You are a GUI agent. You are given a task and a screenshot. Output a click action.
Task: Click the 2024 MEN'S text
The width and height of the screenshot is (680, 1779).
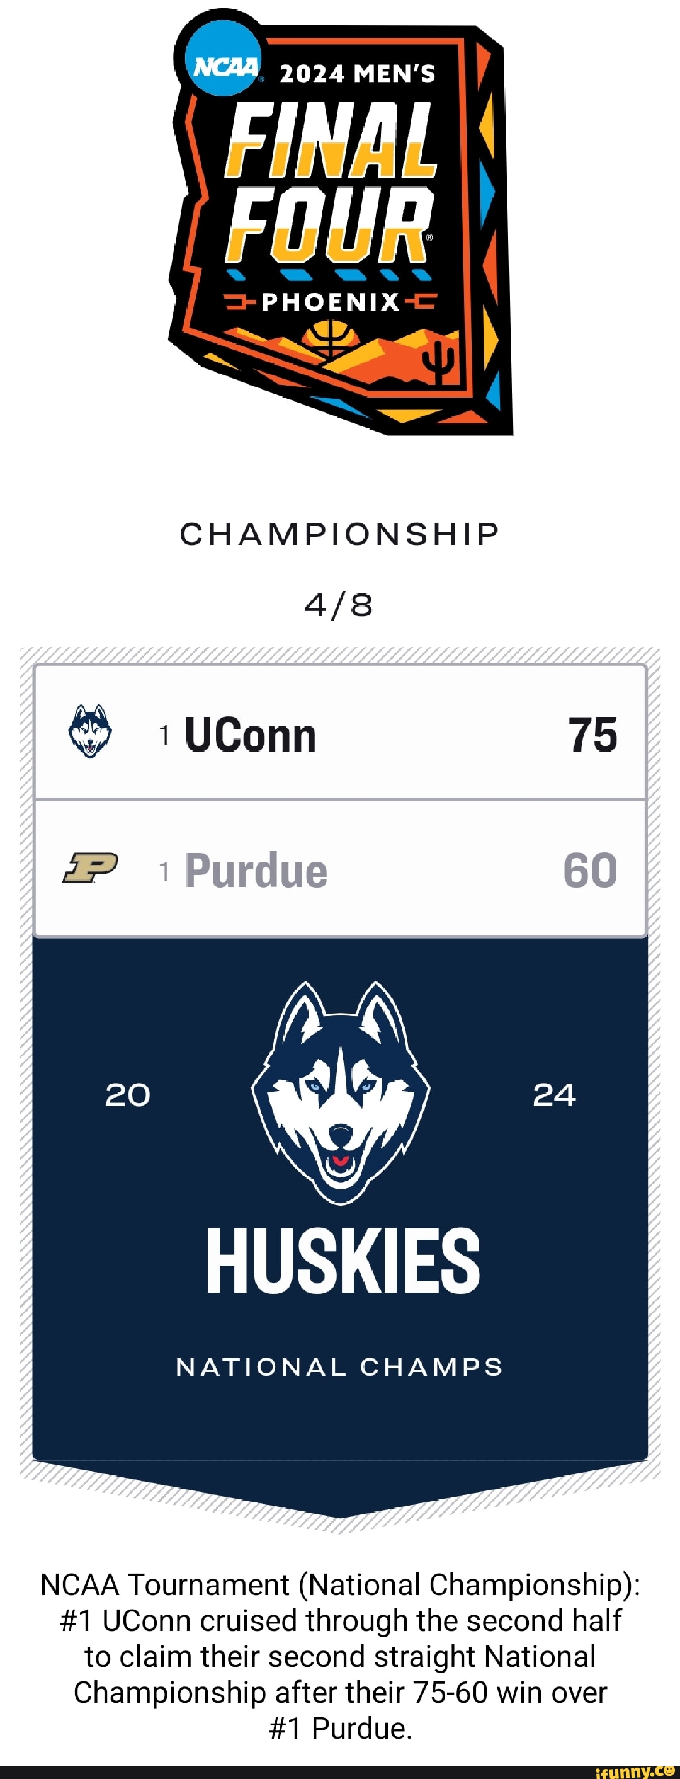coord(357,74)
